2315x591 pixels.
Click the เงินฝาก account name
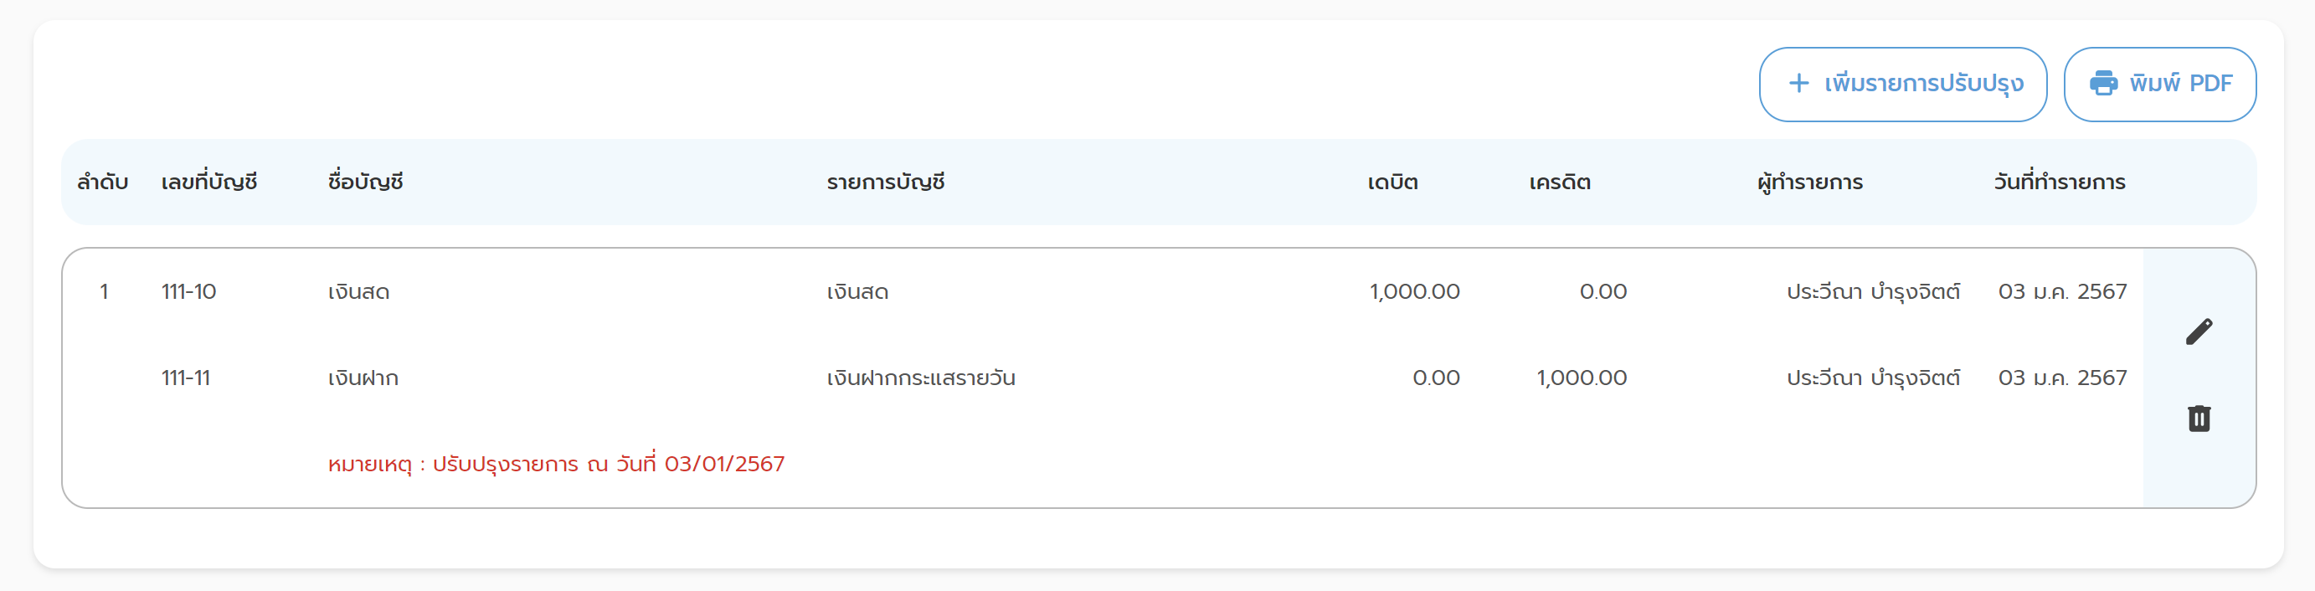pos(363,378)
